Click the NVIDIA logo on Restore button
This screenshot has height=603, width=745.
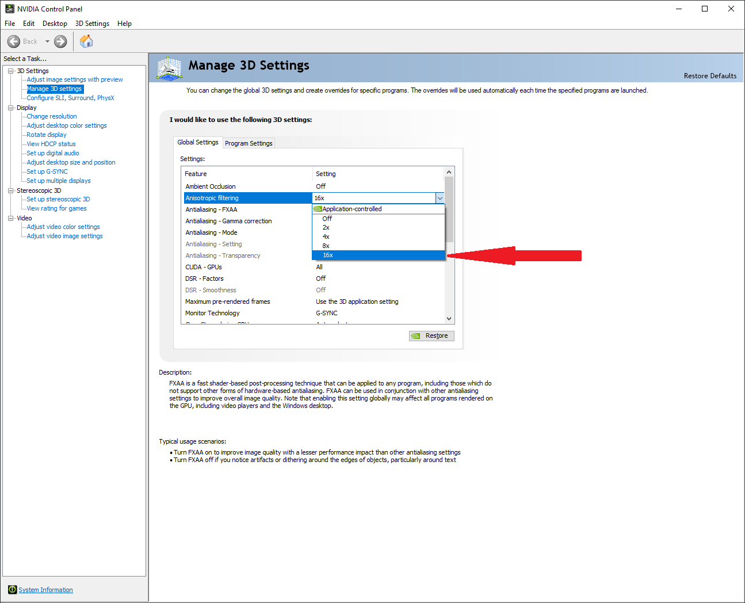coord(416,336)
